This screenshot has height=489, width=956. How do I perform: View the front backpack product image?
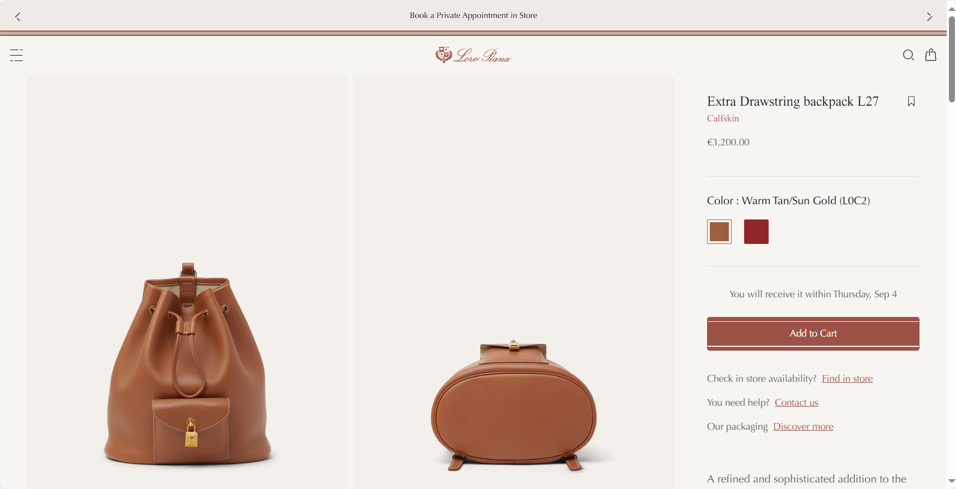pyautogui.click(x=187, y=283)
